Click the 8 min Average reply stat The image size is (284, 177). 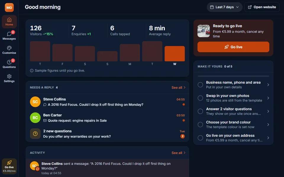160,30
